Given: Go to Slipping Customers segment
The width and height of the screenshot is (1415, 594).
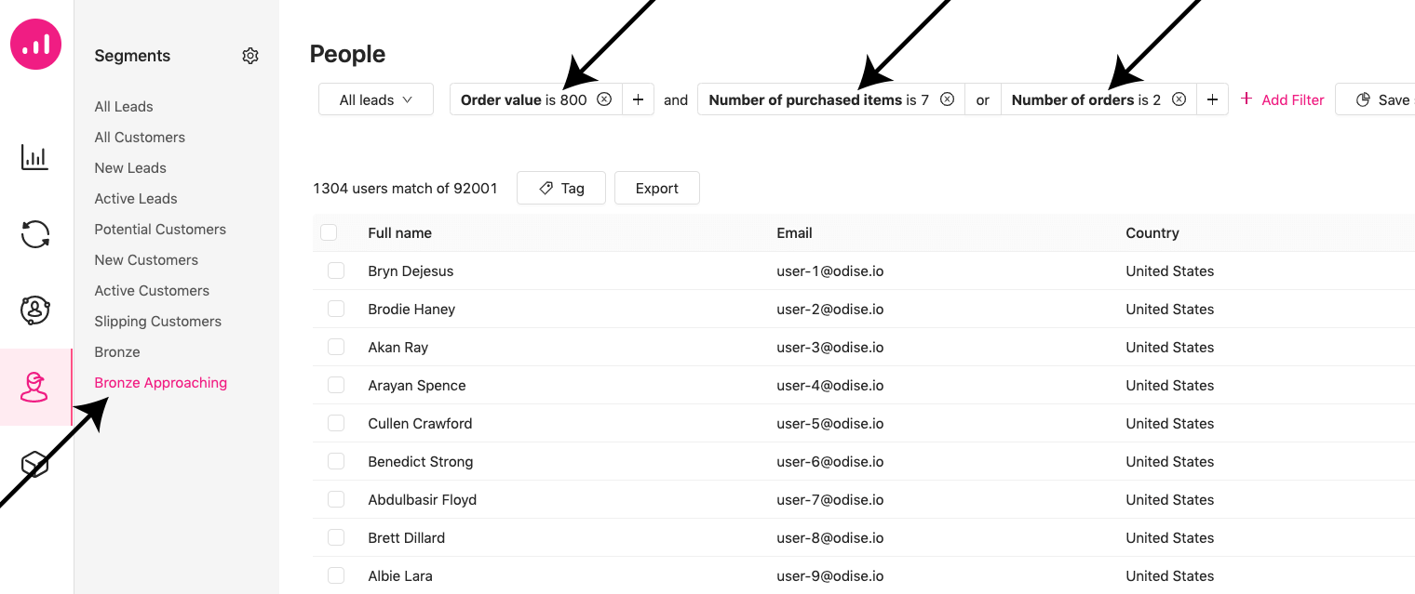Looking at the screenshot, I should (x=157, y=322).
